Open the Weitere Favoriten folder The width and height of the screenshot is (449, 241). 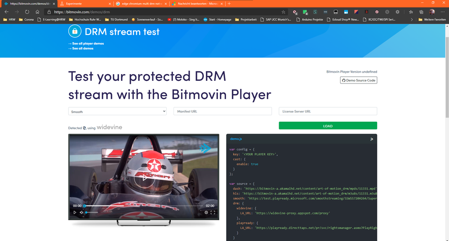click(x=432, y=20)
